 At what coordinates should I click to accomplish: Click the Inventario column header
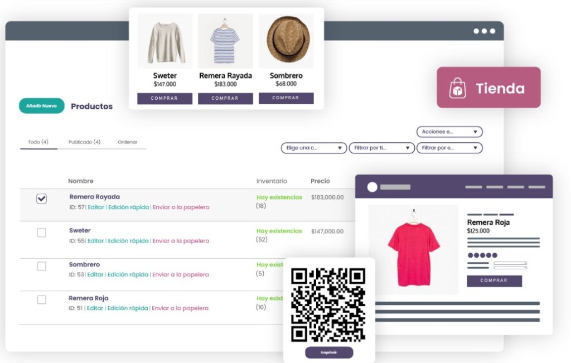(272, 181)
